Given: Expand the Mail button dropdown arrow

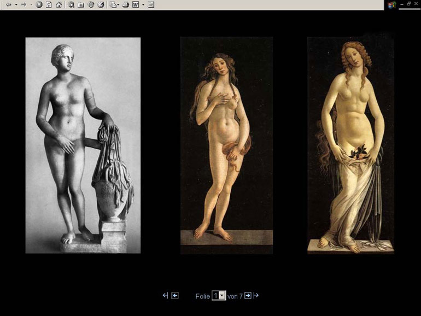Looking at the screenshot, I should (x=118, y=4).
